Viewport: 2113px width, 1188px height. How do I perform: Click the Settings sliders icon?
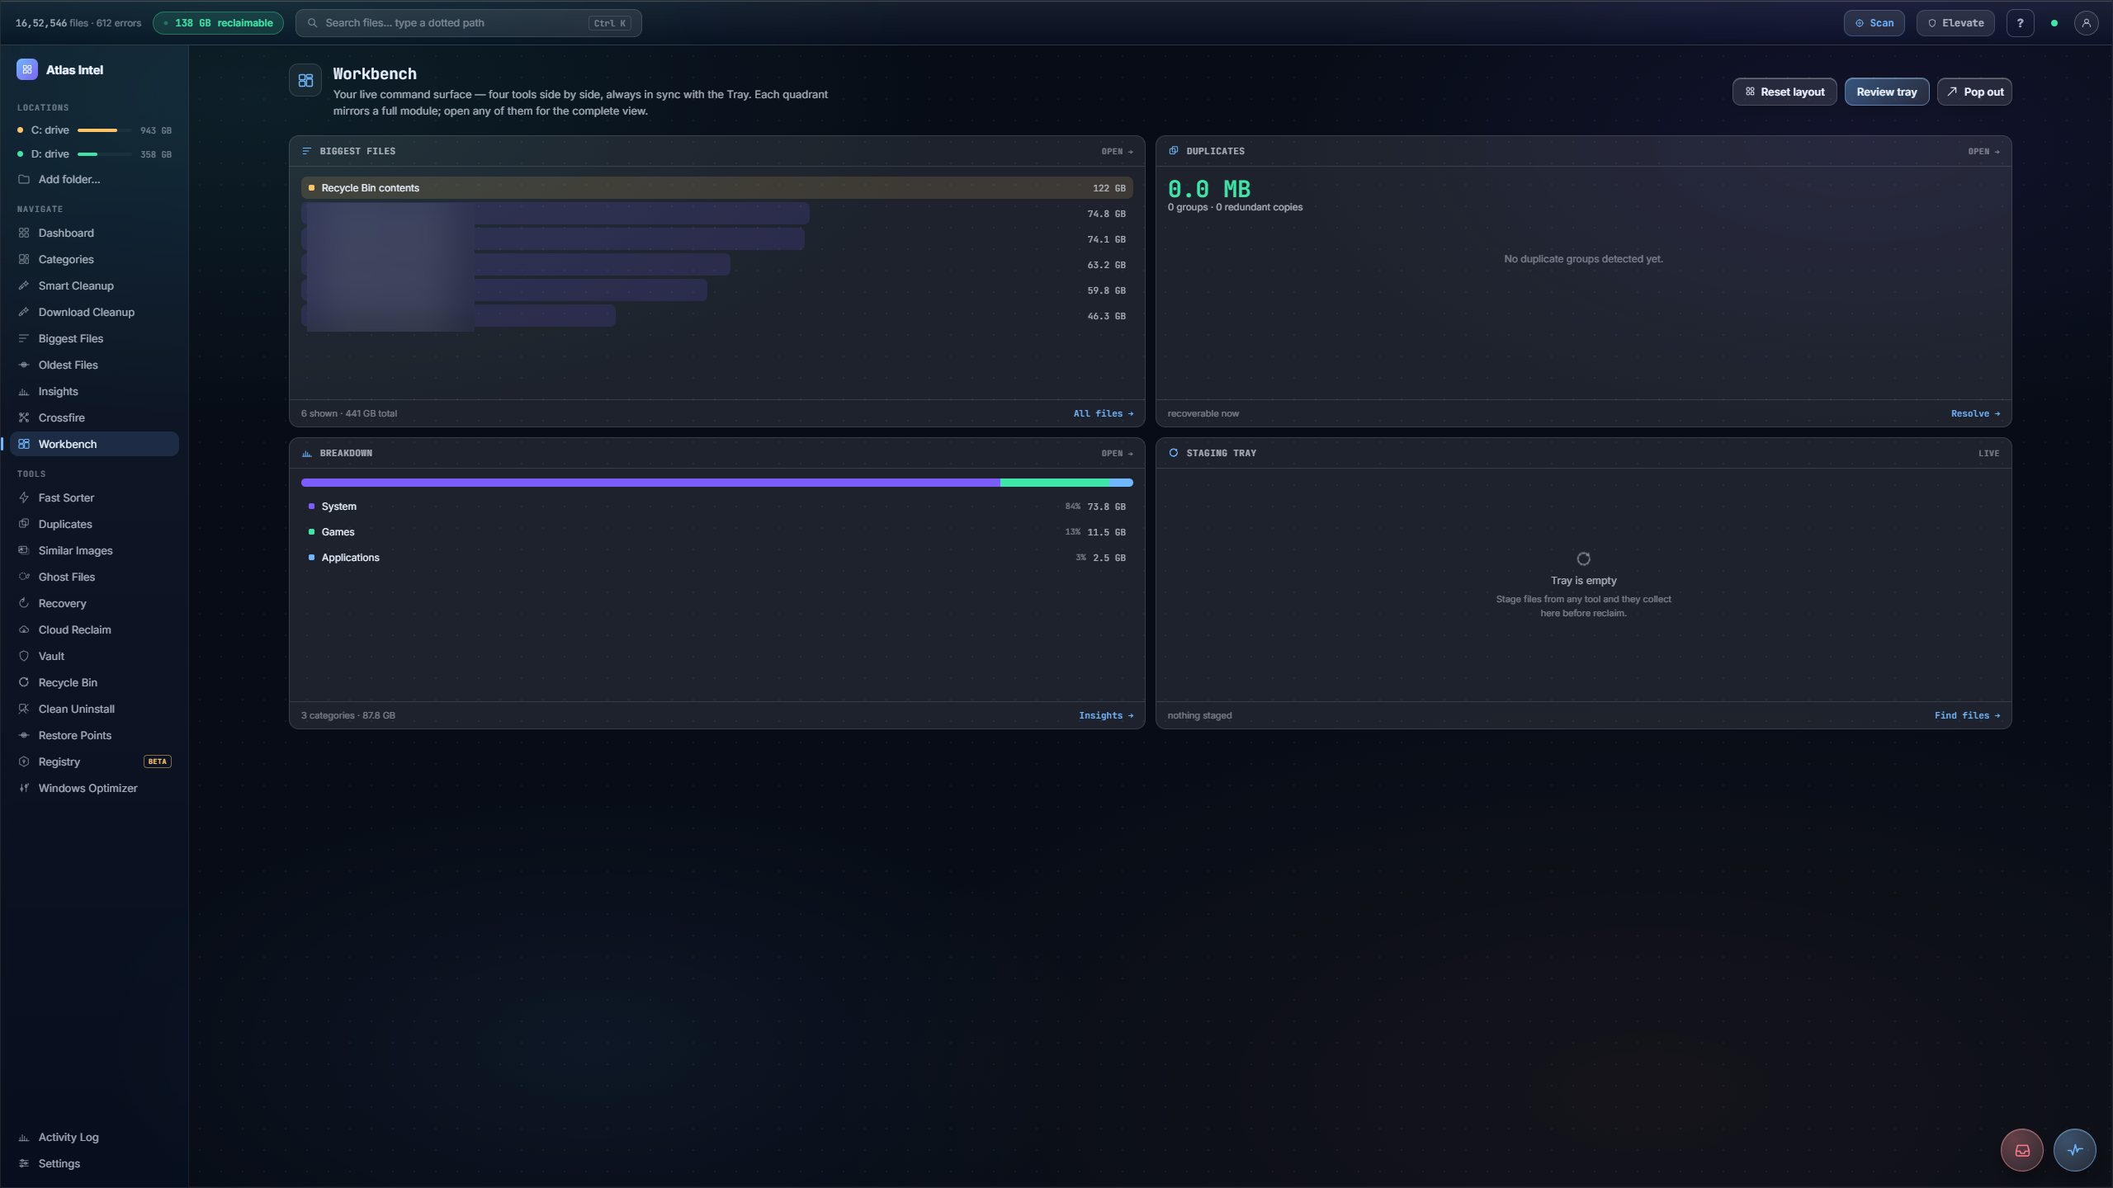click(24, 1163)
